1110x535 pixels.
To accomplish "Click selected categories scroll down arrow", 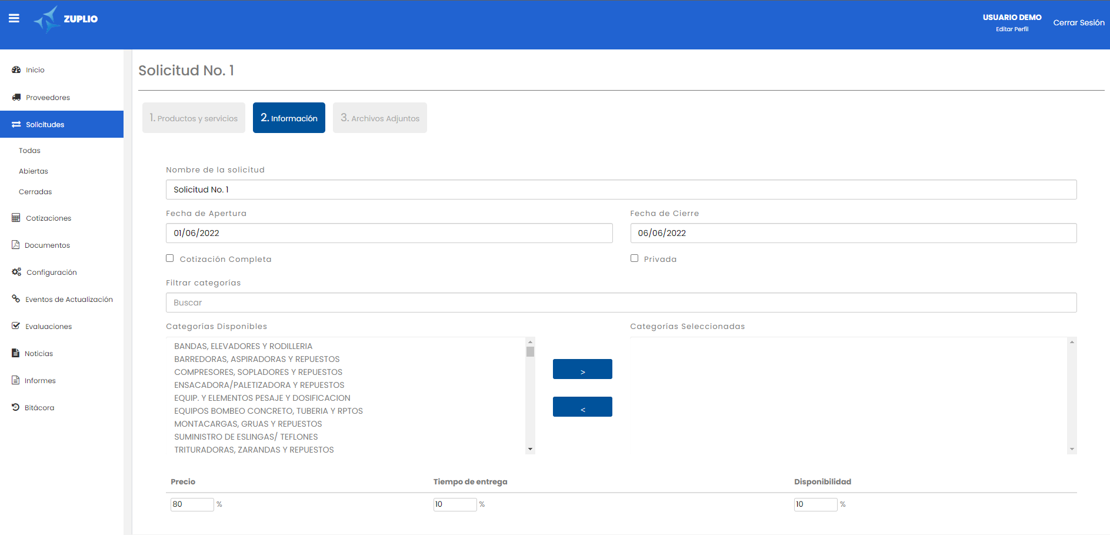I will coord(1072,449).
